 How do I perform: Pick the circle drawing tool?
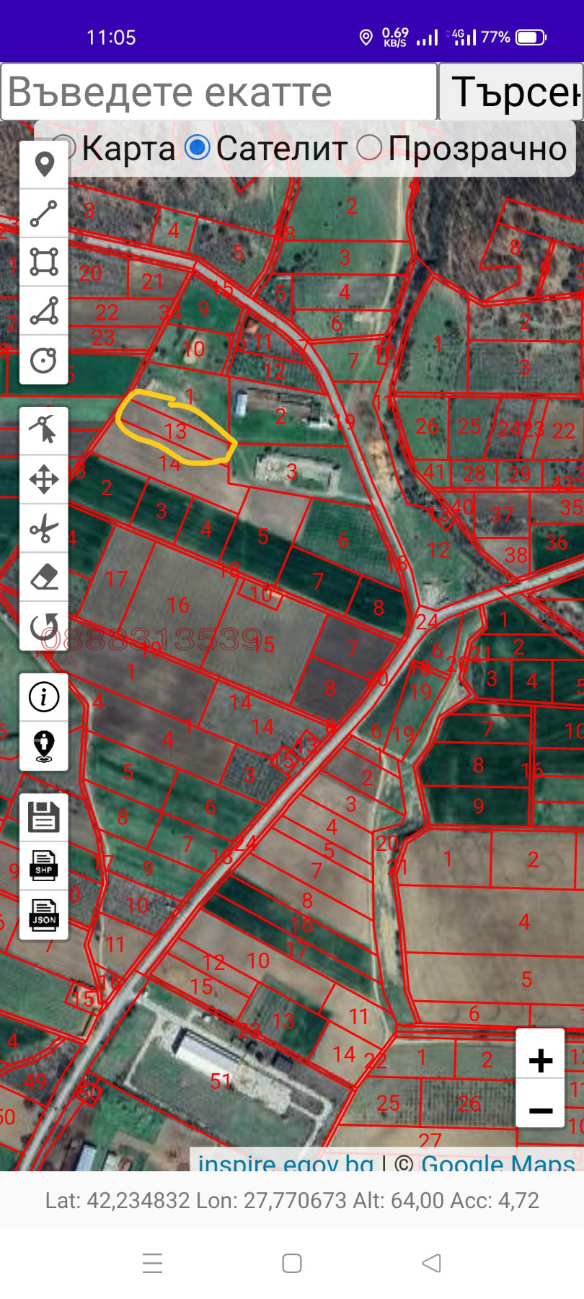point(44,360)
